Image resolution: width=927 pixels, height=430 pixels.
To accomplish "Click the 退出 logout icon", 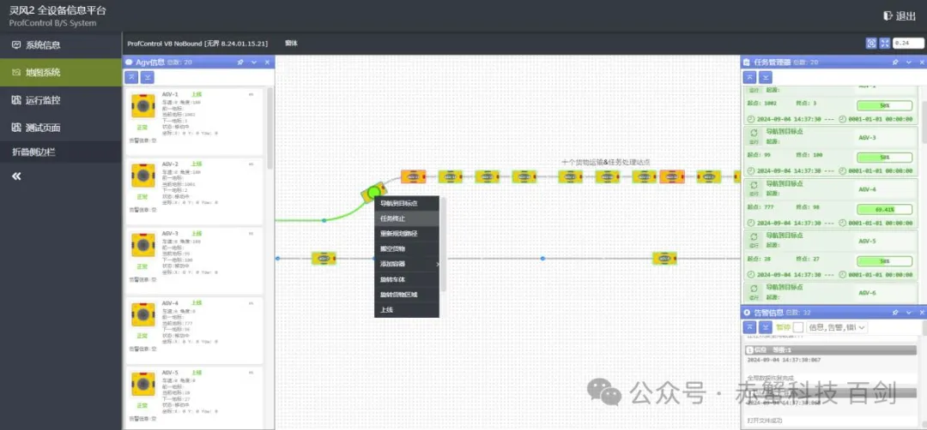I will pyautogui.click(x=887, y=16).
